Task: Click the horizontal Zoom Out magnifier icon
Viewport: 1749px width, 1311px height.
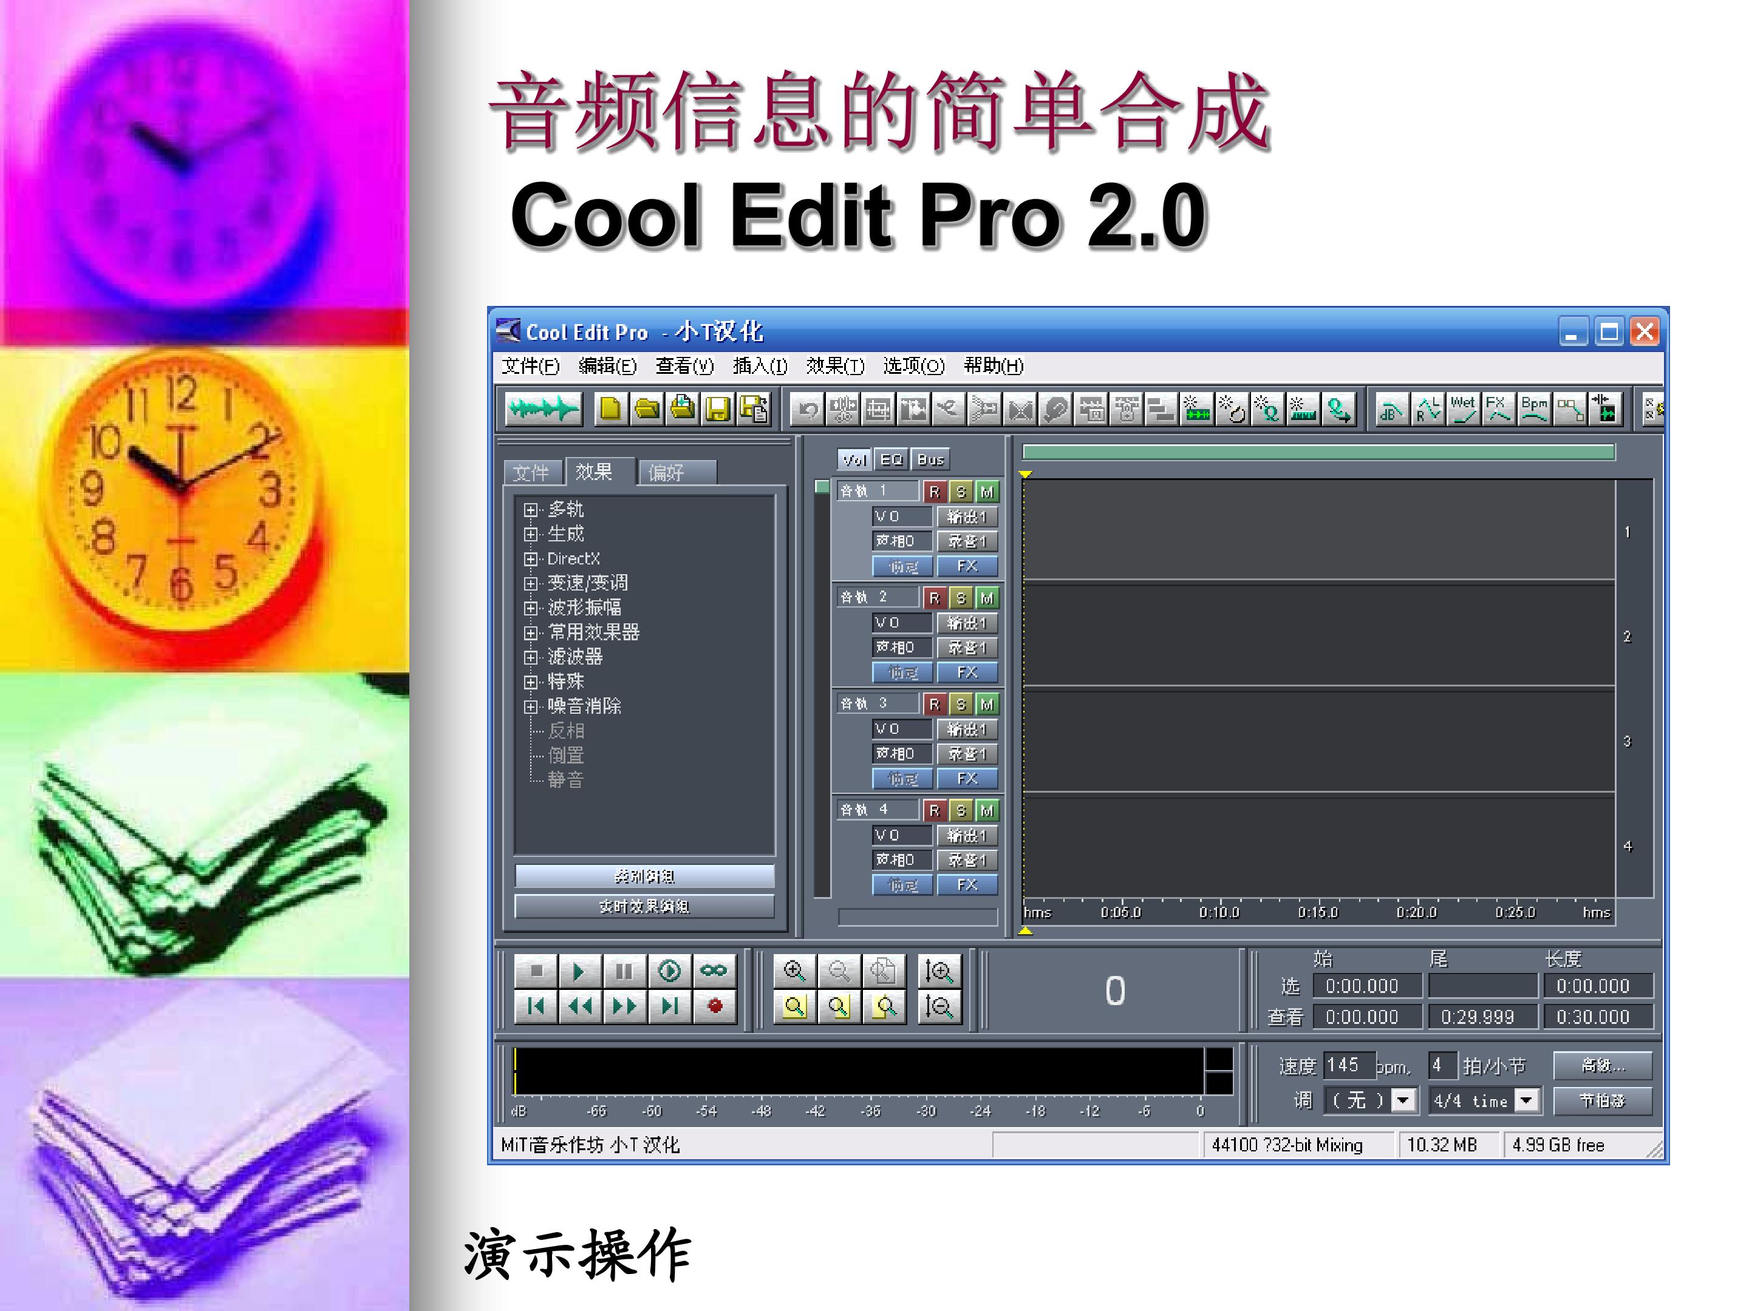Action: (839, 971)
